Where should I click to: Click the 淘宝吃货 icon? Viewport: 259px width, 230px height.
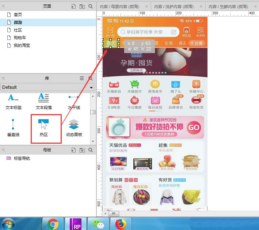tap(196, 102)
